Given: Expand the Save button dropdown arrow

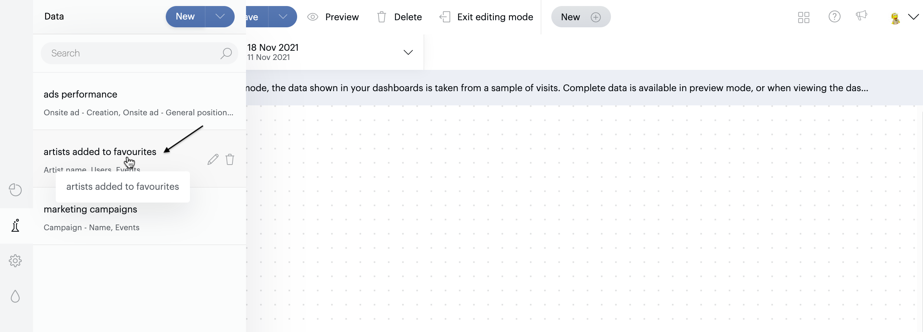Looking at the screenshot, I should (x=283, y=16).
